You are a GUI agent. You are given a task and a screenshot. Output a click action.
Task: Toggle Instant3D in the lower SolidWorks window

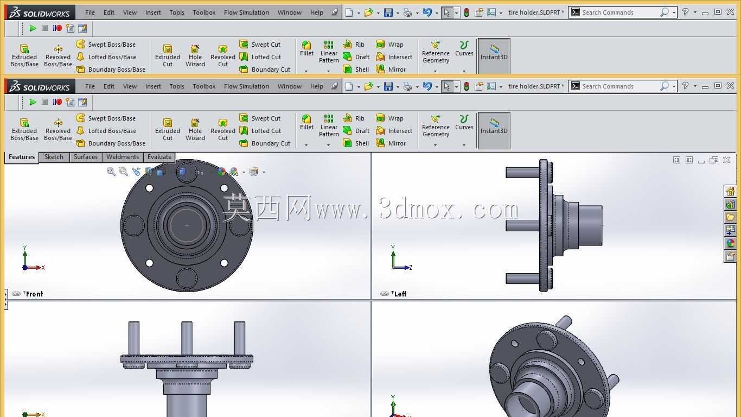pyautogui.click(x=494, y=130)
